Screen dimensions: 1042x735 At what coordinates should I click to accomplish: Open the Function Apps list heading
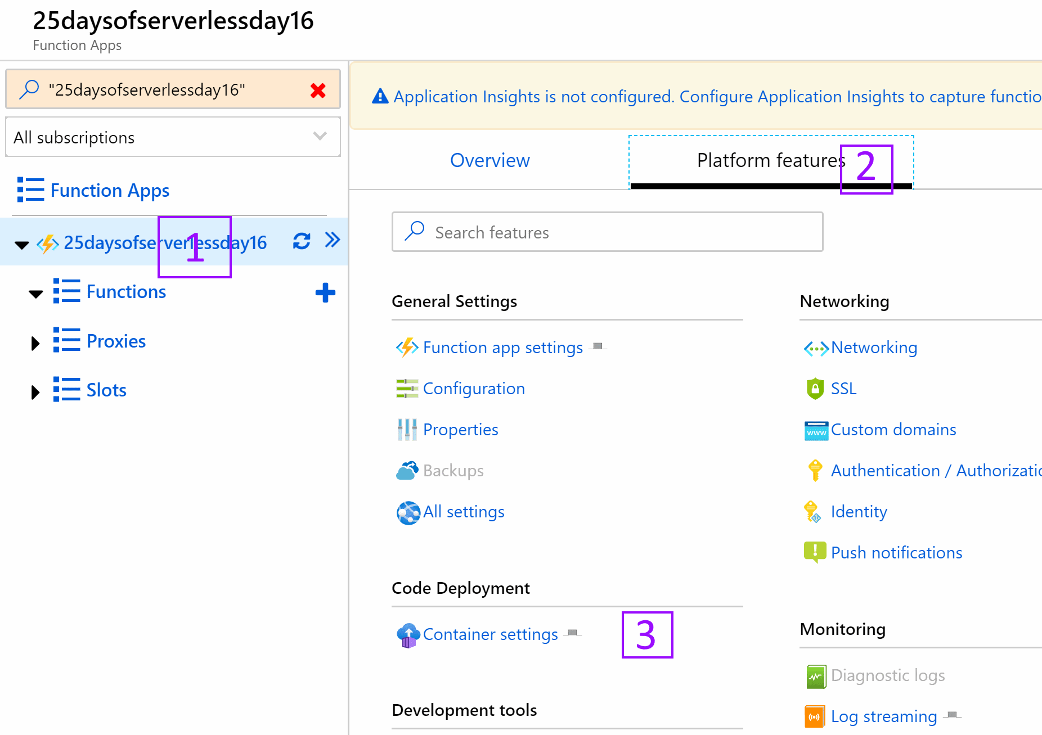(x=110, y=191)
